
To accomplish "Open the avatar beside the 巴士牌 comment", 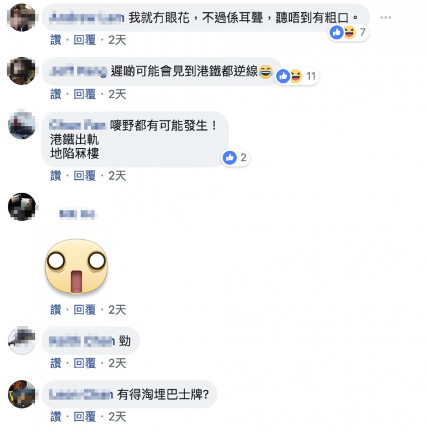I will [22, 394].
